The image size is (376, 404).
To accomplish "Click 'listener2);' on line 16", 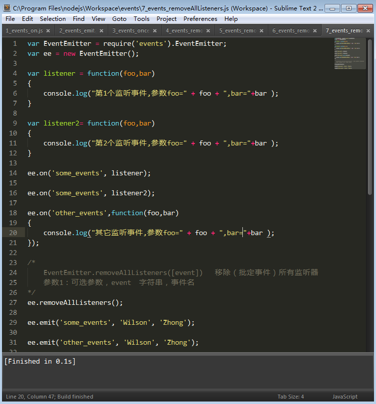I will point(133,193).
